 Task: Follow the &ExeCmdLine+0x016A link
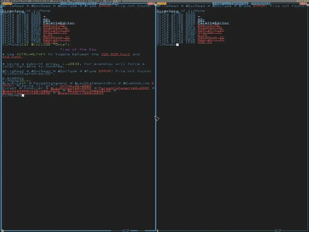point(89,91)
